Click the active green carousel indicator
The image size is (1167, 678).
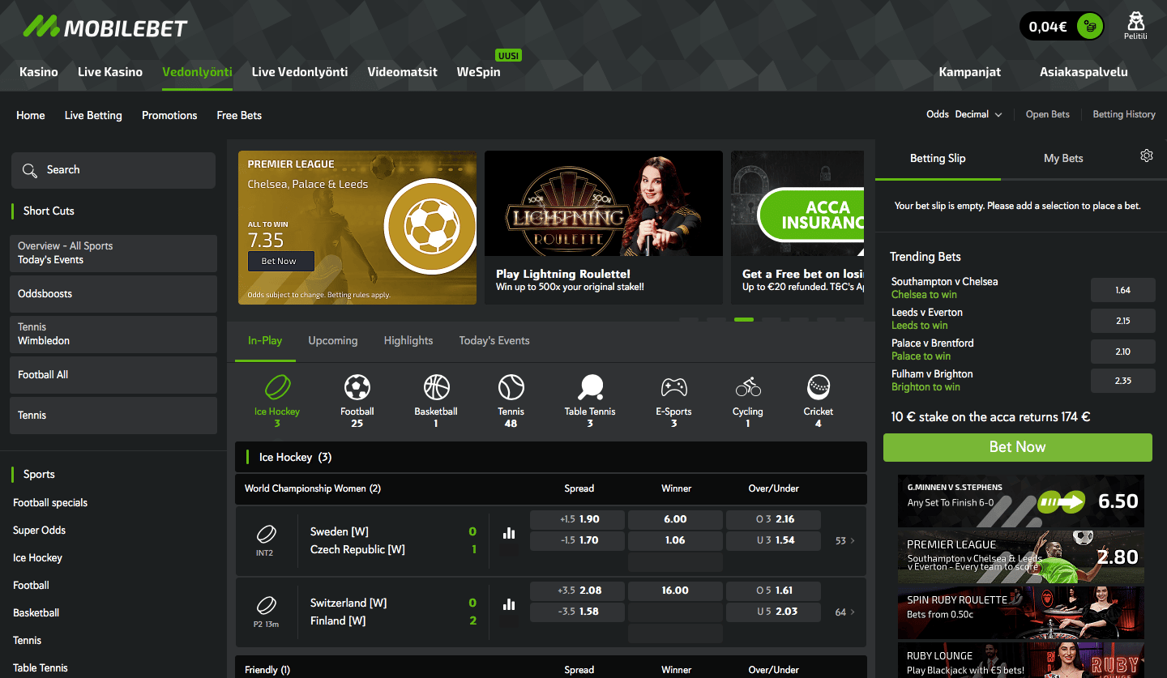pyautogui.click(x=744, y=320)
